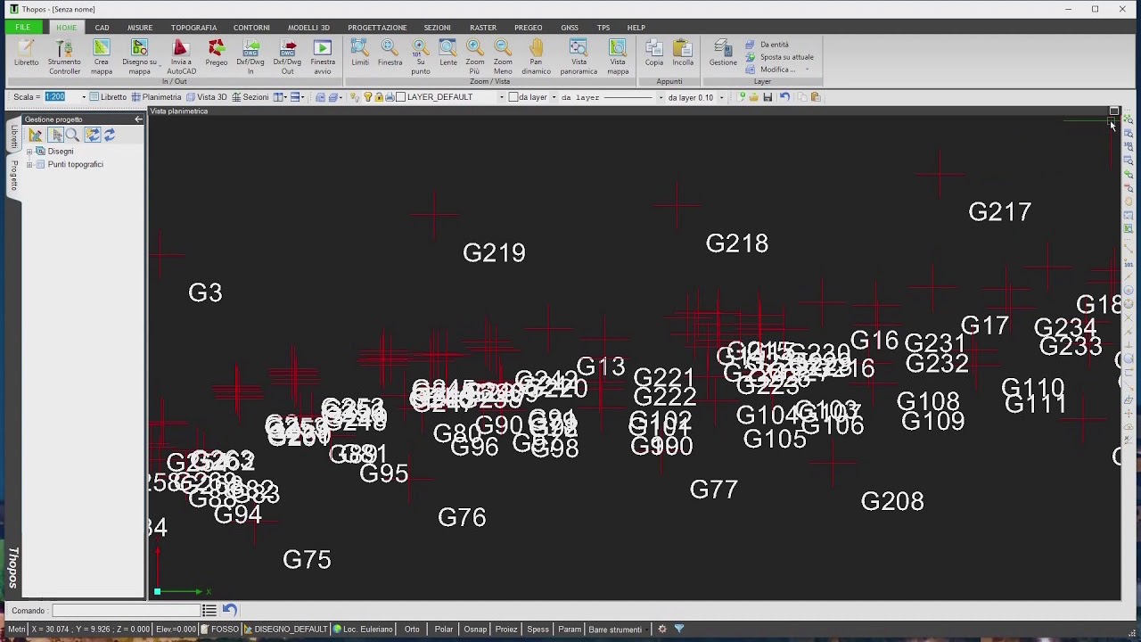The image size is (1141, 642).
Task: Click the Scala value field
Action: coord(61,97)
